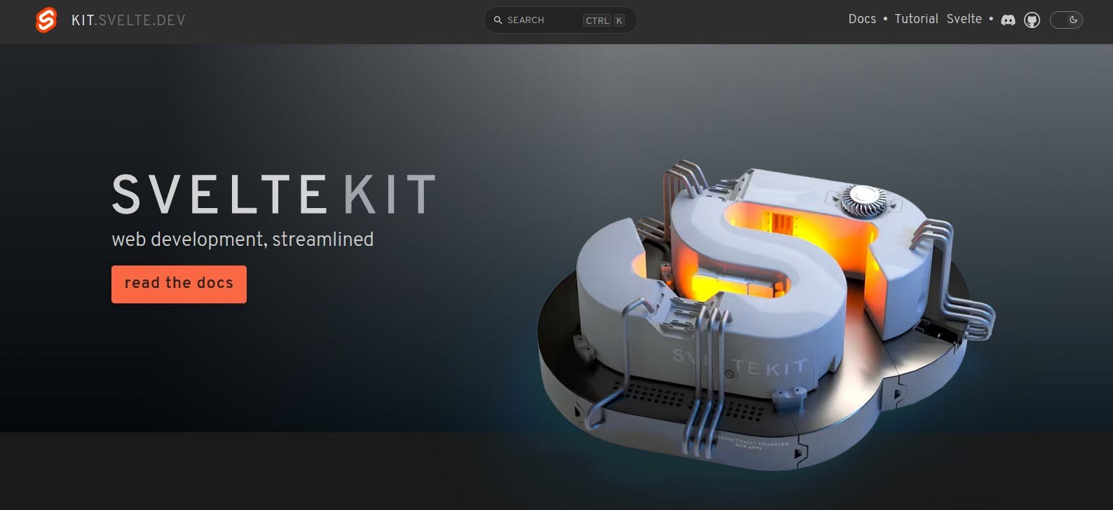Click the Svelte logo icon
1113x510 pixels.
(x=46, y=20)
